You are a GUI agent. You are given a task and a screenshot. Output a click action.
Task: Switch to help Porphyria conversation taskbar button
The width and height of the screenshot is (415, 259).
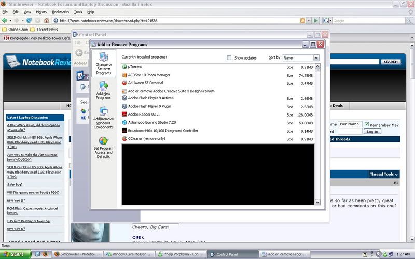181,254
